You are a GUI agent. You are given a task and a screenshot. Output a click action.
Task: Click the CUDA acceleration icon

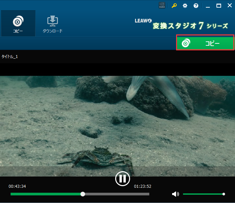[162, 6]
